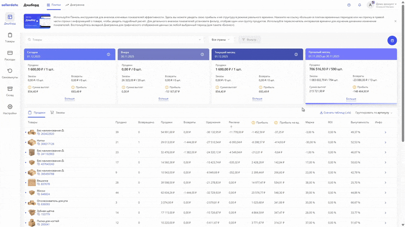Switch to the Заказы tab
Viewport: 405px width, 227px height.
pos(57,112)
